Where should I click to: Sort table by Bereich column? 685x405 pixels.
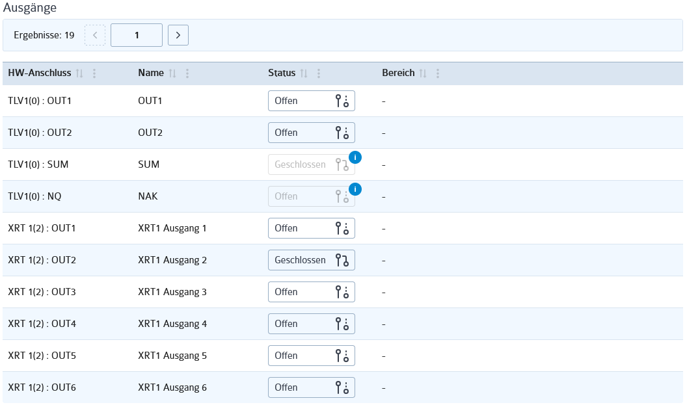[x=423, y=73]
